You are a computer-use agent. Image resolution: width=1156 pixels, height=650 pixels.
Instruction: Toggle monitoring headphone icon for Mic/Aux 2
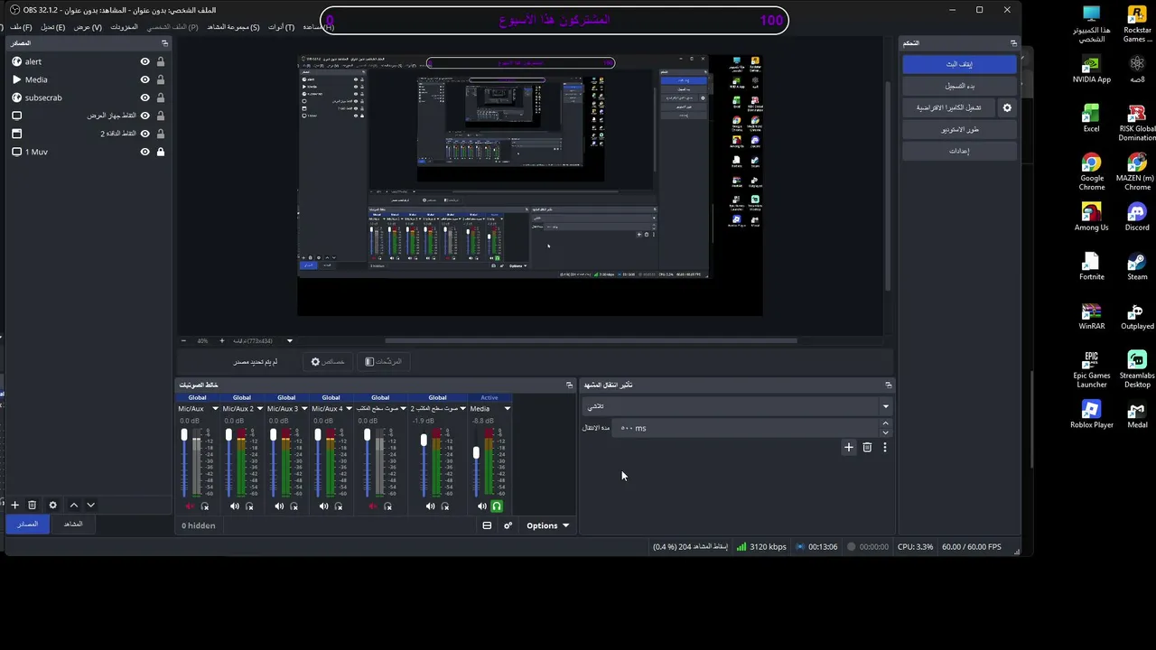click(x=249, y=506)
